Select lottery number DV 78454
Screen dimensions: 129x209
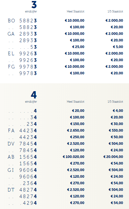click(22, 144)
